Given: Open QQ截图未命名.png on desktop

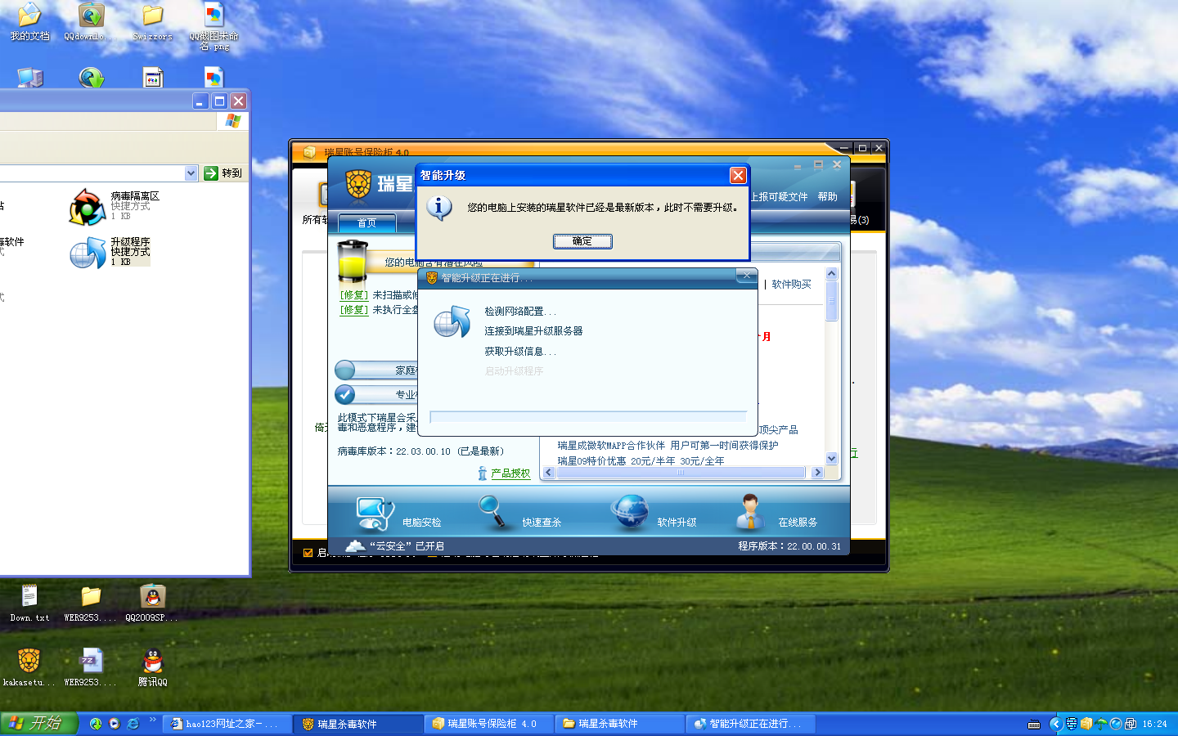Looking at the screenshot, I should coord(214,27).
